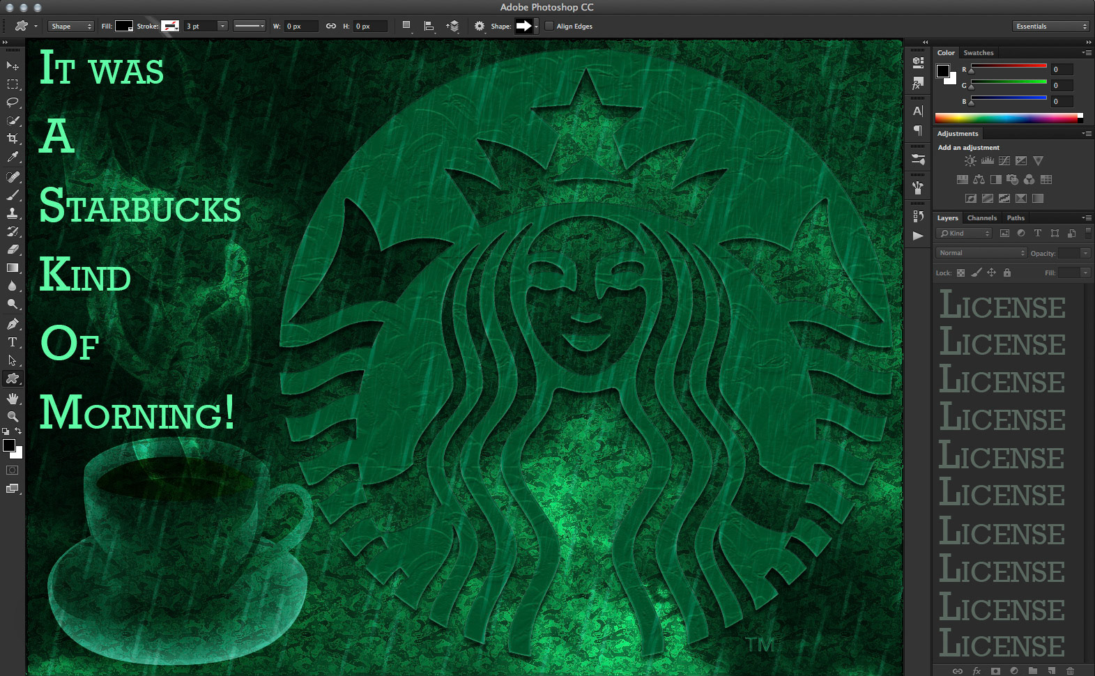Select the Eyedropper tool
The width and height of the screenshot is (1095, 676).
tap(13, 158)
